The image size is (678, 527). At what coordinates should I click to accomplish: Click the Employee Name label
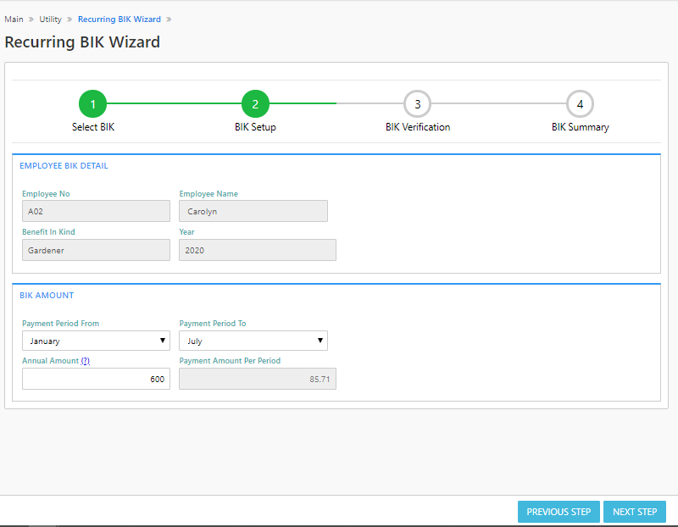208,194
